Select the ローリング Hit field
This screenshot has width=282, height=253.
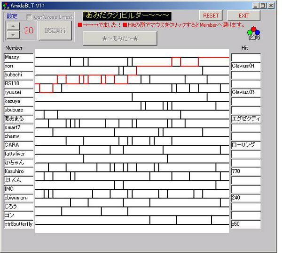[x=245, y=145]
